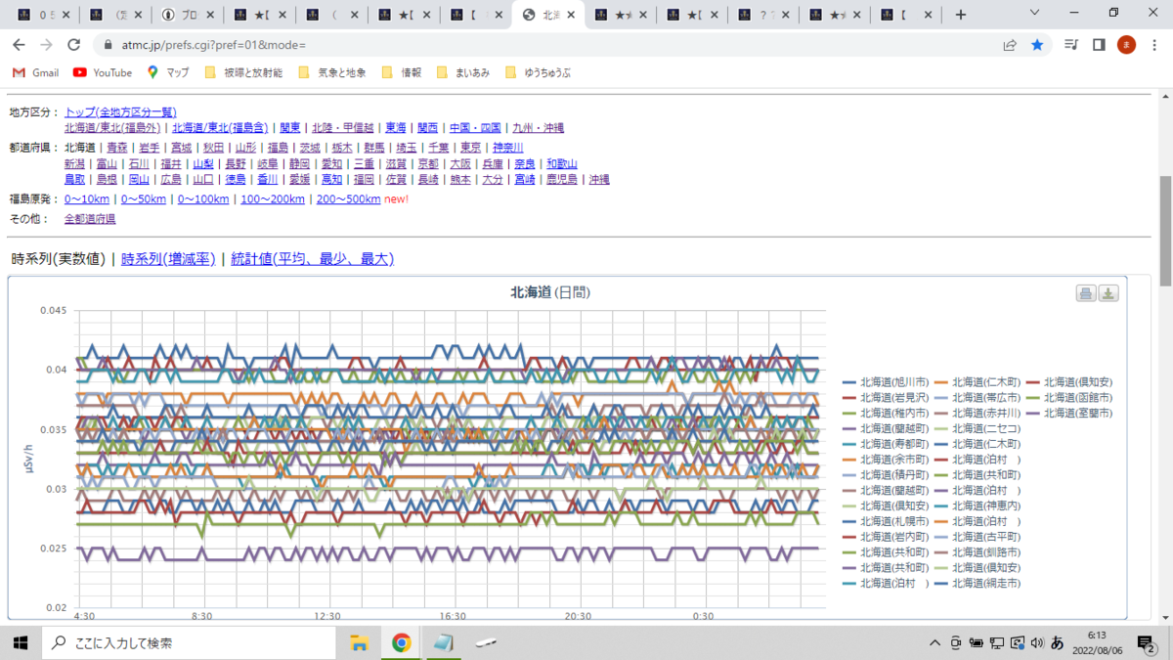Click the browser forward arrow
1173x660 pixels.
point(46,45)
